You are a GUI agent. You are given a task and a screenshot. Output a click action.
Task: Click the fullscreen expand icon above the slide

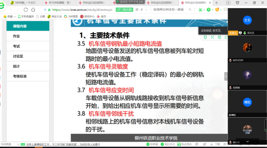[212, 37]
